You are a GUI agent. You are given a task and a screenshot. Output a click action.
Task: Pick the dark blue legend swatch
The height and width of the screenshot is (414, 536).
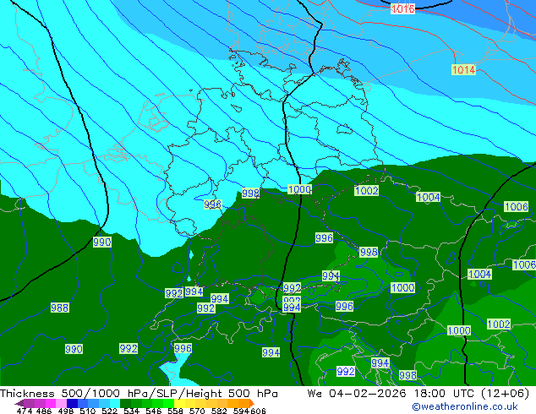point(72,403)
